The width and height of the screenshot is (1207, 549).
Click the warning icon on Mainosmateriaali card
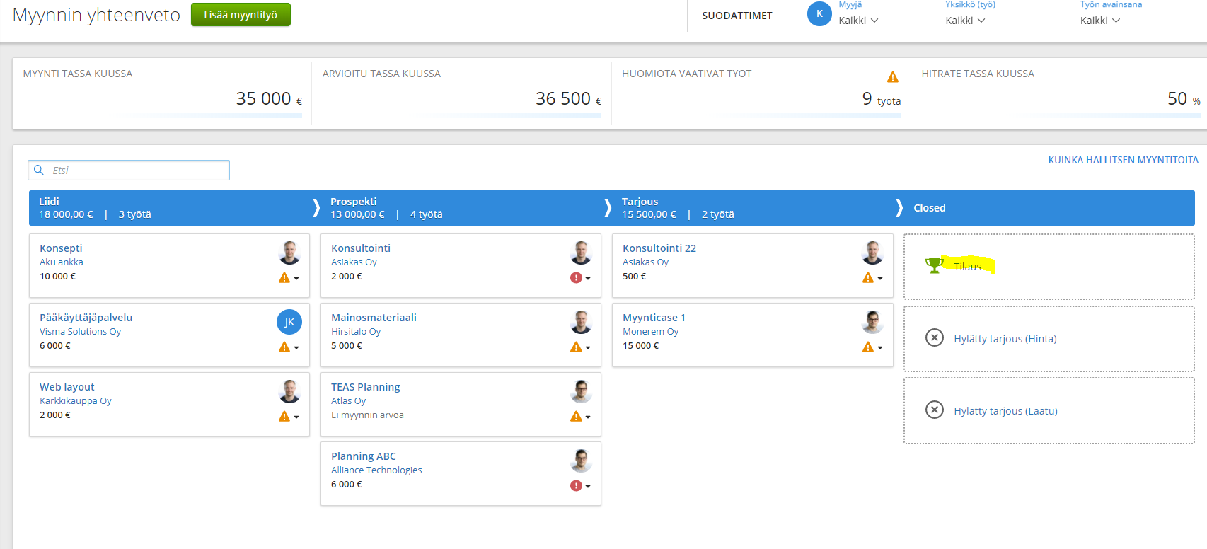pos(576,347)
